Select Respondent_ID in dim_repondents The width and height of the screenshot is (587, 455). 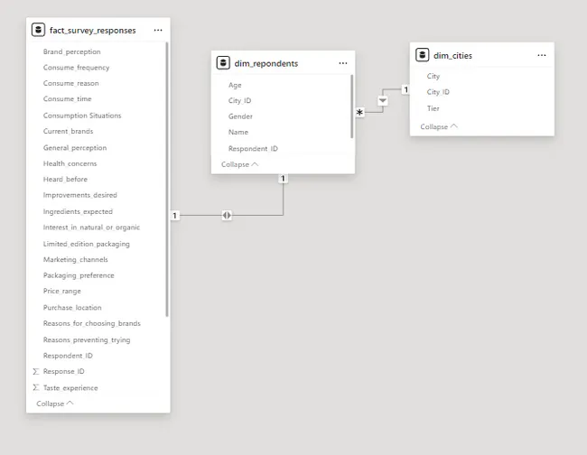pyautogui.click(x=253, y=149)
